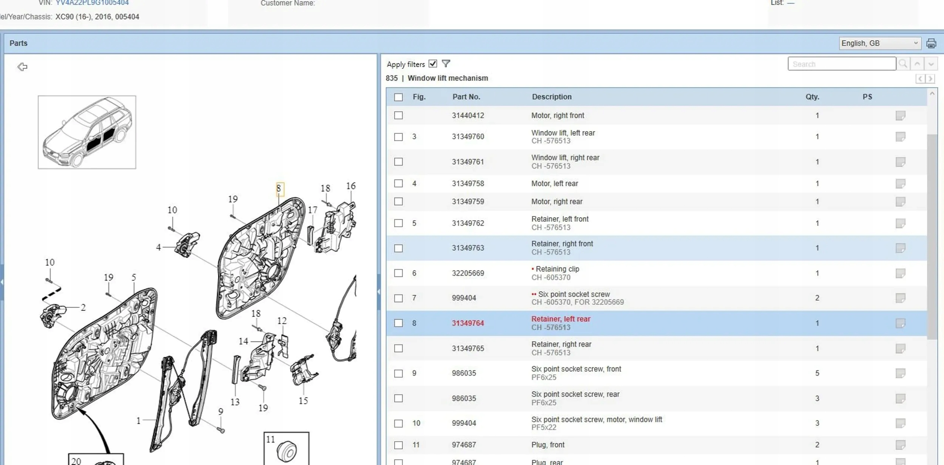
Task: Go to previous parts section
Action: pos(920,78)
